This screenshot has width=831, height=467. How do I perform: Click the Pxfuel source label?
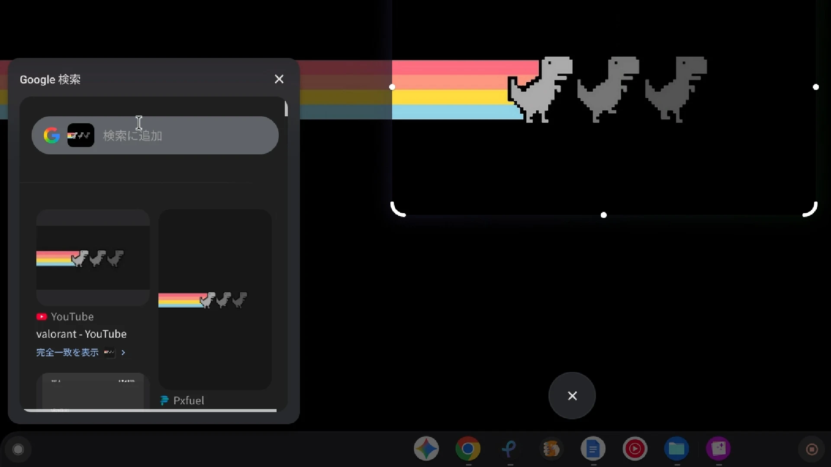coord(188,400)
